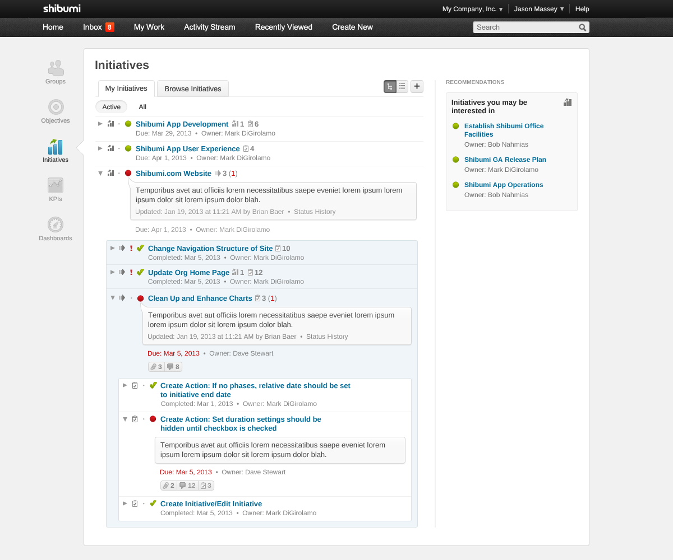Click clipboard icon of Create Initiative/Edit Initiative row
Screen dimensions: 673x560
pos(135,503)
